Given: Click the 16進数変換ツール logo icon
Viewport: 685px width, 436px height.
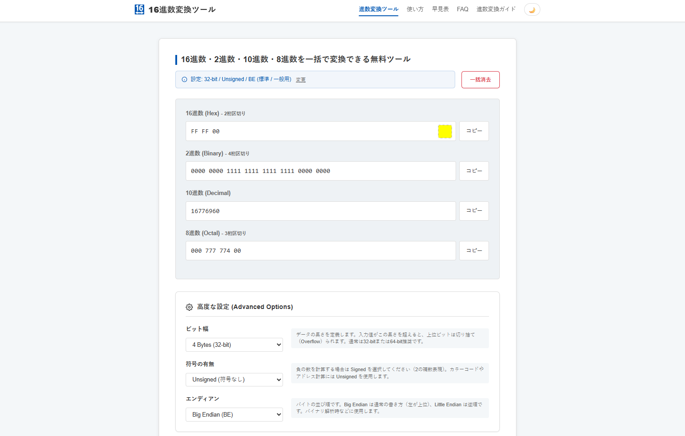Looking at the screenshot, I should [x=139, y=9].
